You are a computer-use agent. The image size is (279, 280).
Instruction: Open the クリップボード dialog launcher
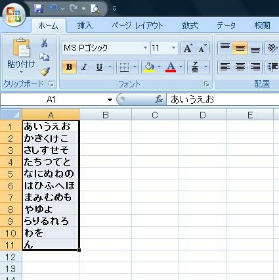tap(51, 84)
